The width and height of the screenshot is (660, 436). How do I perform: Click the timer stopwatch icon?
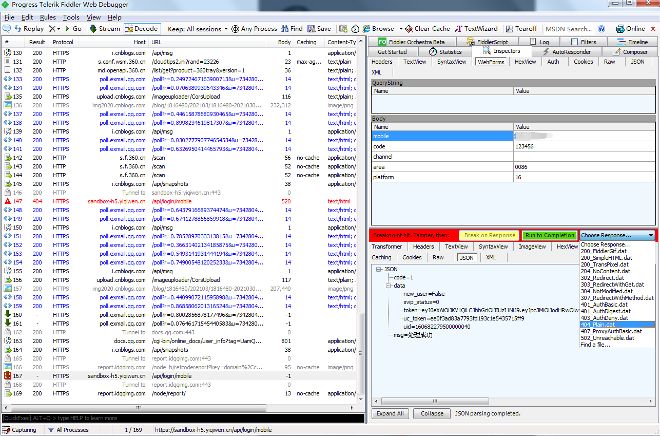click(355, 29)
